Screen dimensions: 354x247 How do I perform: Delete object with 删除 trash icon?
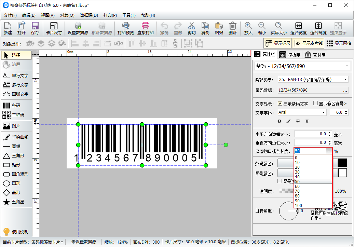pyautogui.click(x=233, y=28)
